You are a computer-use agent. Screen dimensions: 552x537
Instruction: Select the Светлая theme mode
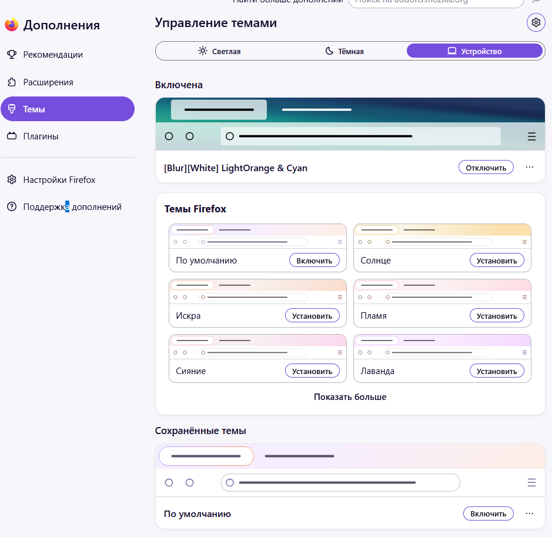tap(219, 51)
